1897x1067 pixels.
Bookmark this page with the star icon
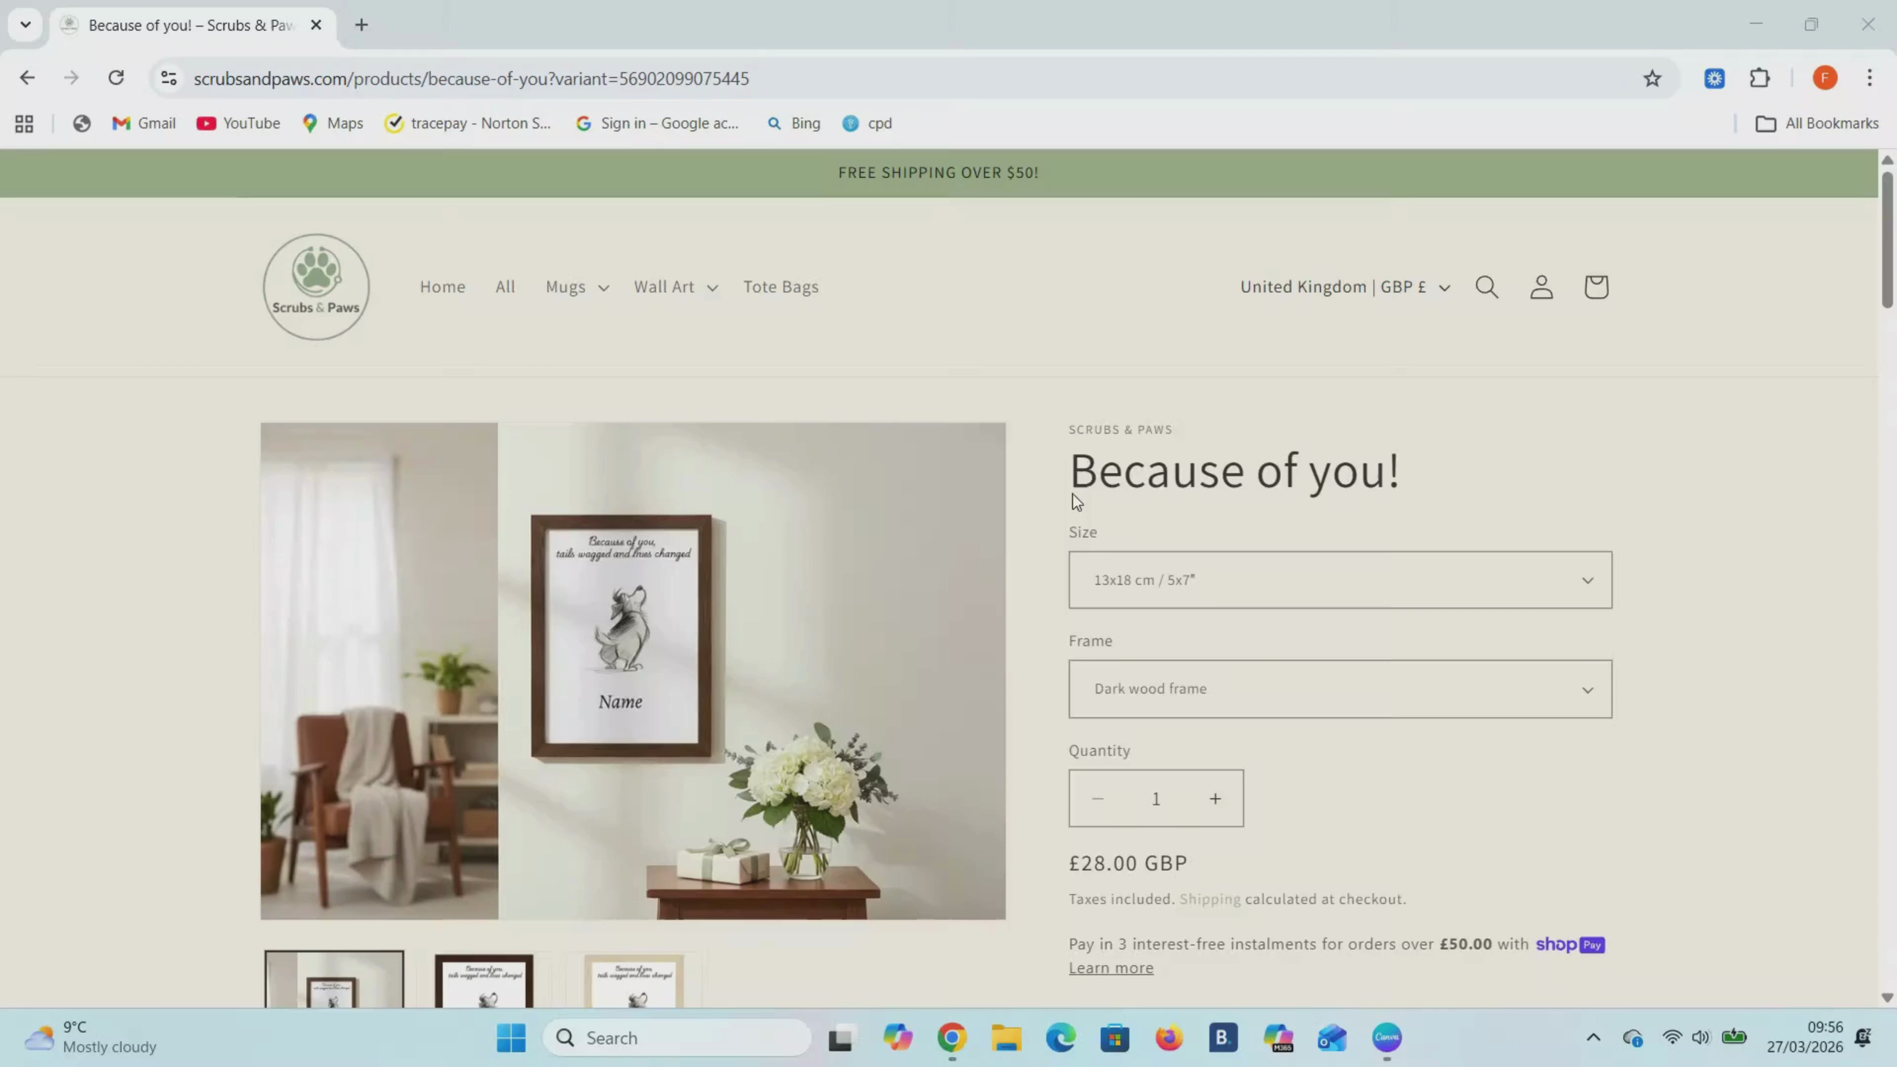(1652, 79)
